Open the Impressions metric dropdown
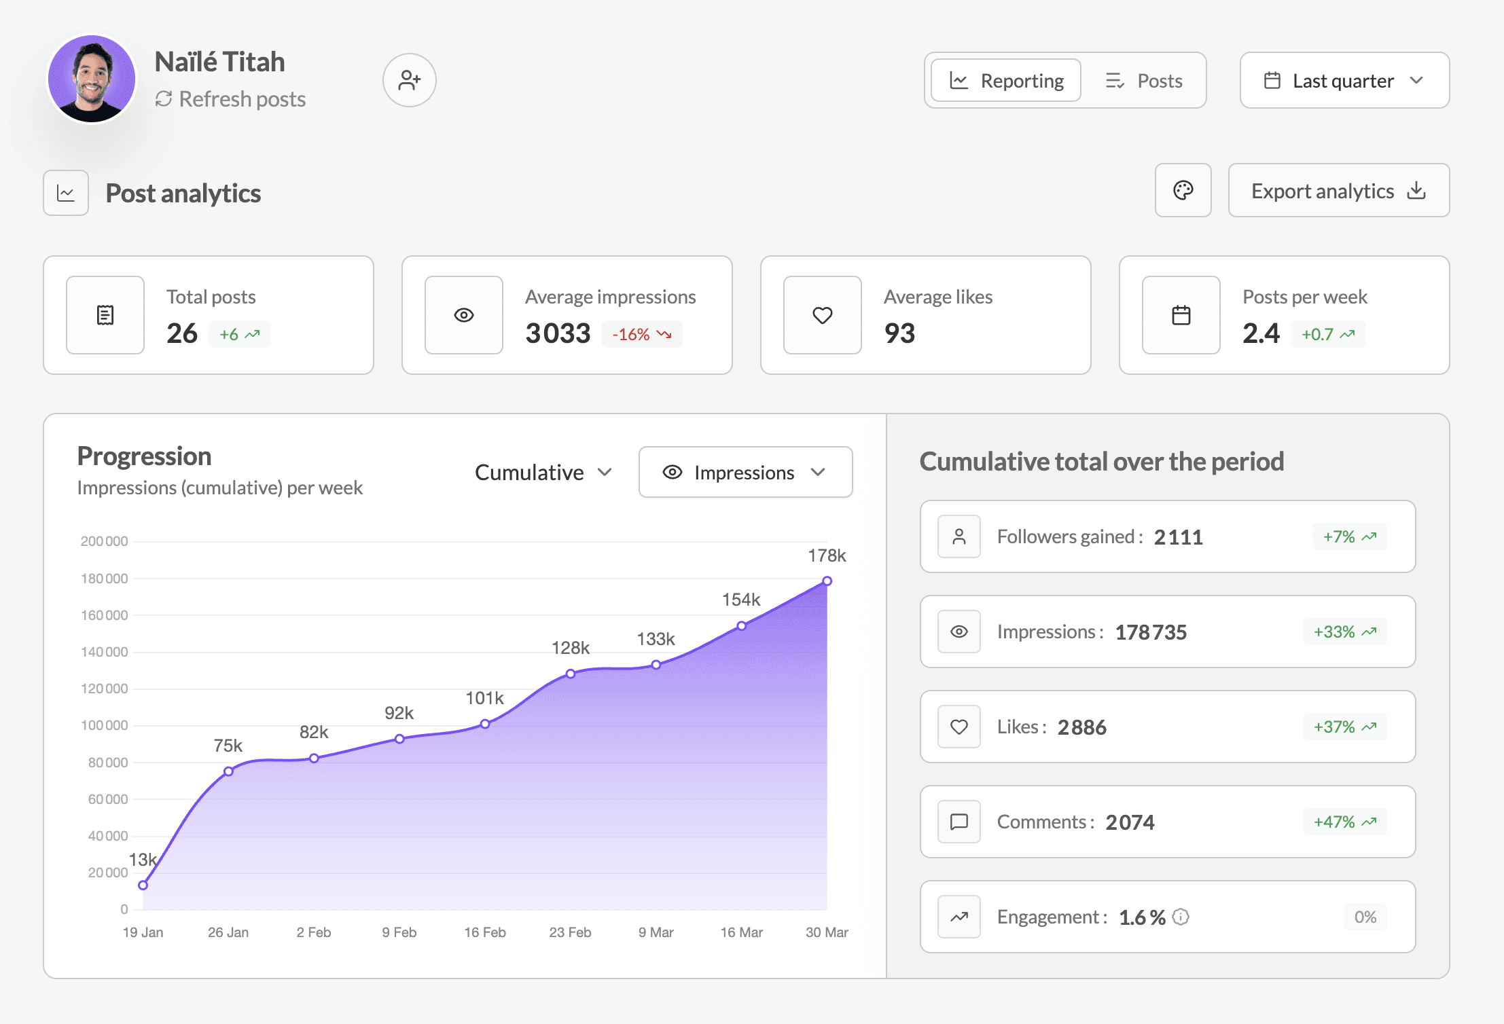Screen dimensions: 1504x1024 coord(745,473)
